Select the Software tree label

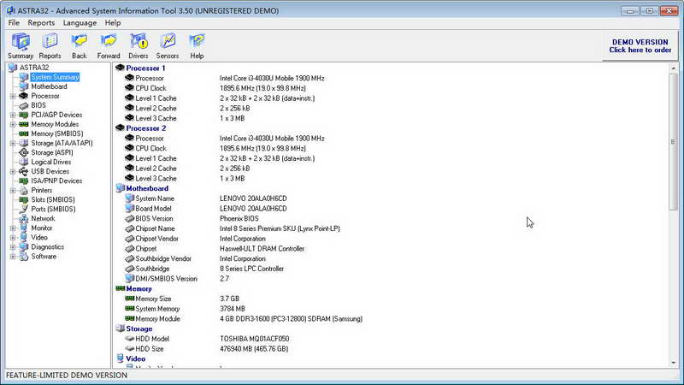coord(44,256)
